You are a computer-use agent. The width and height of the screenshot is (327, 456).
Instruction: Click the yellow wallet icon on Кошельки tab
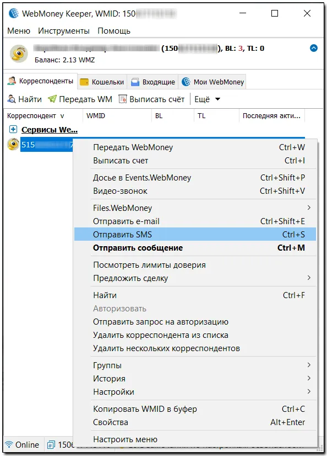pos(84,82)
